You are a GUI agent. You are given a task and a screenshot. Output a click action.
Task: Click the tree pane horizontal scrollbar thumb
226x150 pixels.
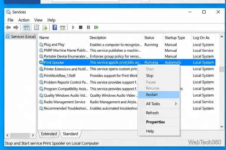pyautogui.click(x=20, y=135)
